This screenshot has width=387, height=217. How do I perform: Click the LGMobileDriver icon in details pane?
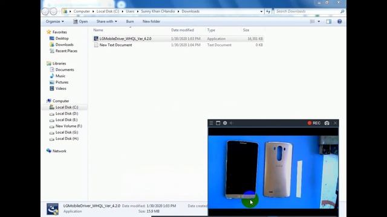(x=53, y=209)
